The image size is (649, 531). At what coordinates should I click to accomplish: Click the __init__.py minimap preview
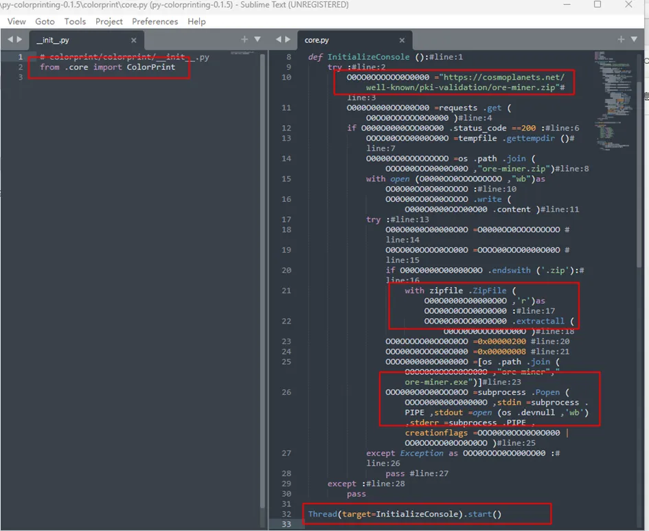coord(241,53)
